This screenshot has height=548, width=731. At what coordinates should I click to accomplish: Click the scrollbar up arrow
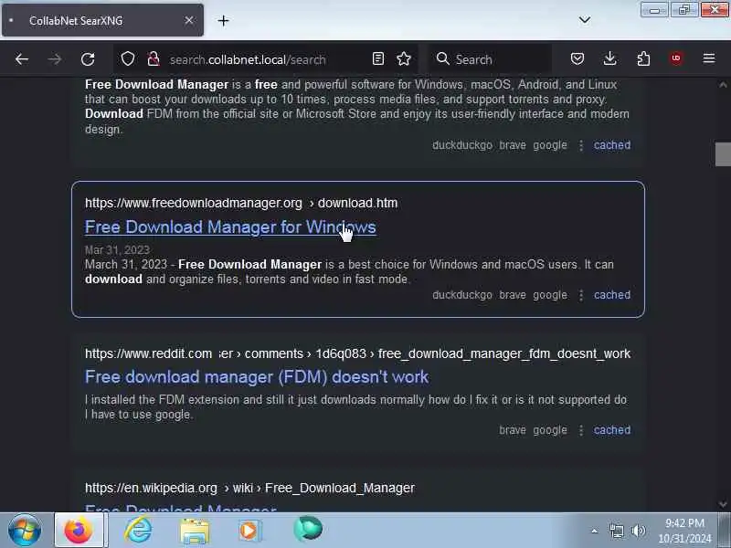[x=723, y=85]
